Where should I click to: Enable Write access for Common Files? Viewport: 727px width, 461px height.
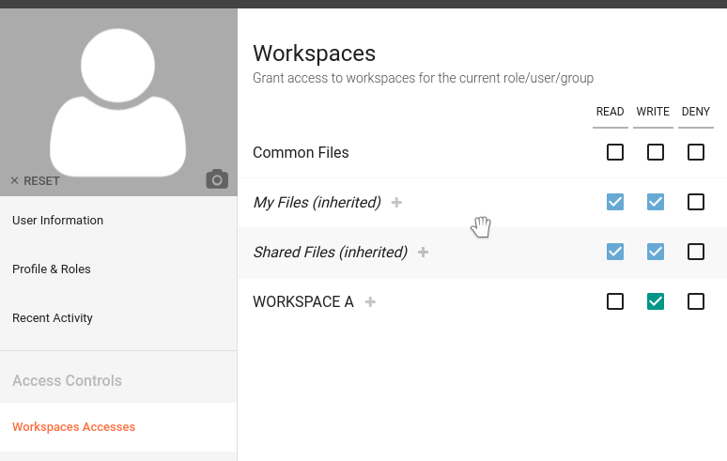click(655, 152)
